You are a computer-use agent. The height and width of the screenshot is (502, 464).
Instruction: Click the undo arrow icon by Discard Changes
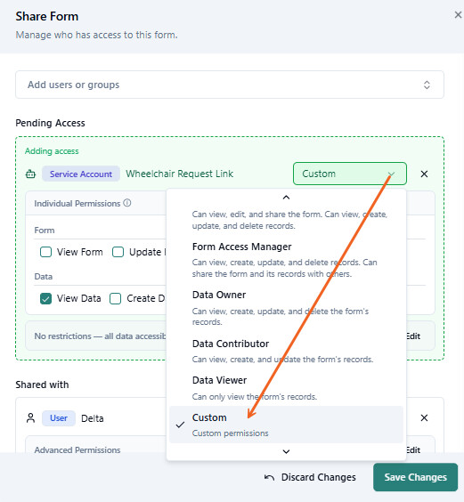pyautogui.click(x=269, y=477)
